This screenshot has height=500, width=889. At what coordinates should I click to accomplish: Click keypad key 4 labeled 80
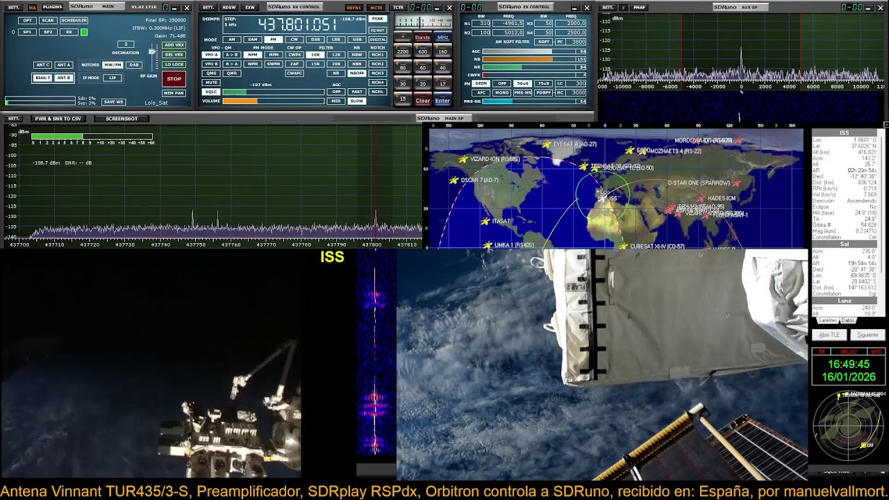(402, 67)
